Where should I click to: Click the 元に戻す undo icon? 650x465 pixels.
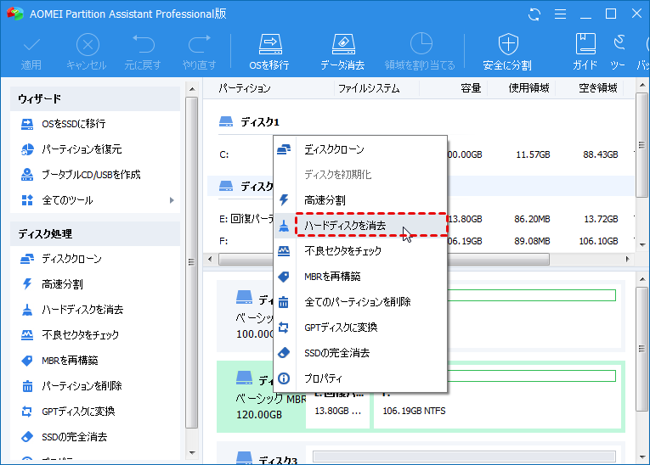(144, 44)
